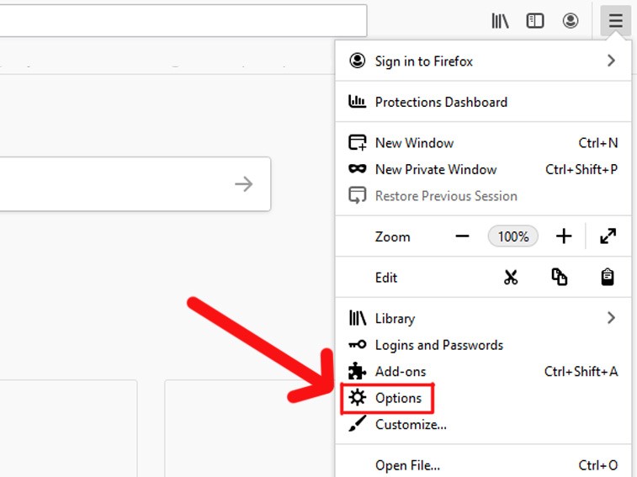637x477 pixels.
Task: Click the Cut scissors icon
Action: click(x=511, y=278)
